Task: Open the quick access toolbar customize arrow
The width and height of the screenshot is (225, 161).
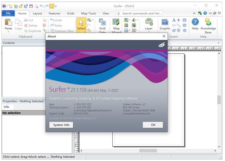Action: point(56,6)
